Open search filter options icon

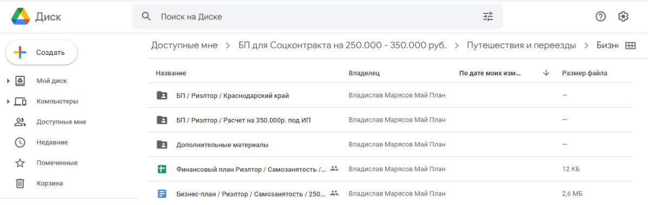(488, 17)
